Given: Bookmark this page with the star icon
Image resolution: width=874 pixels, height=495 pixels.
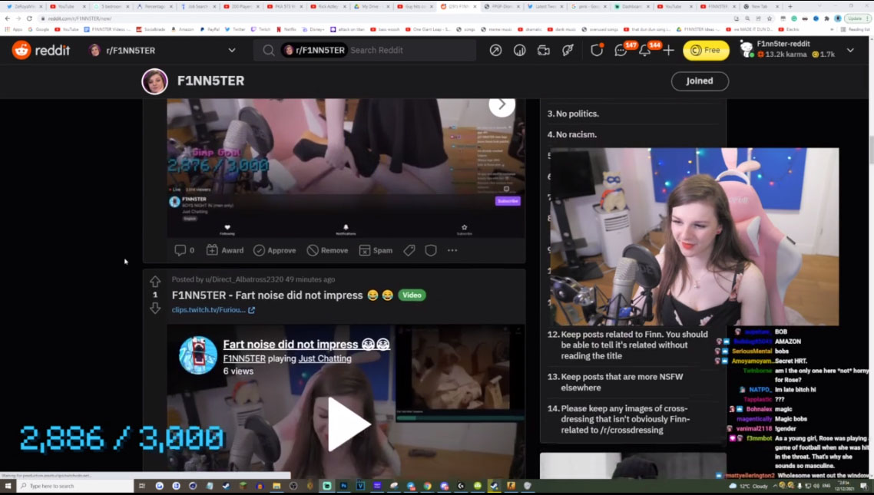Looking at the screenshot, I should 770,18.
